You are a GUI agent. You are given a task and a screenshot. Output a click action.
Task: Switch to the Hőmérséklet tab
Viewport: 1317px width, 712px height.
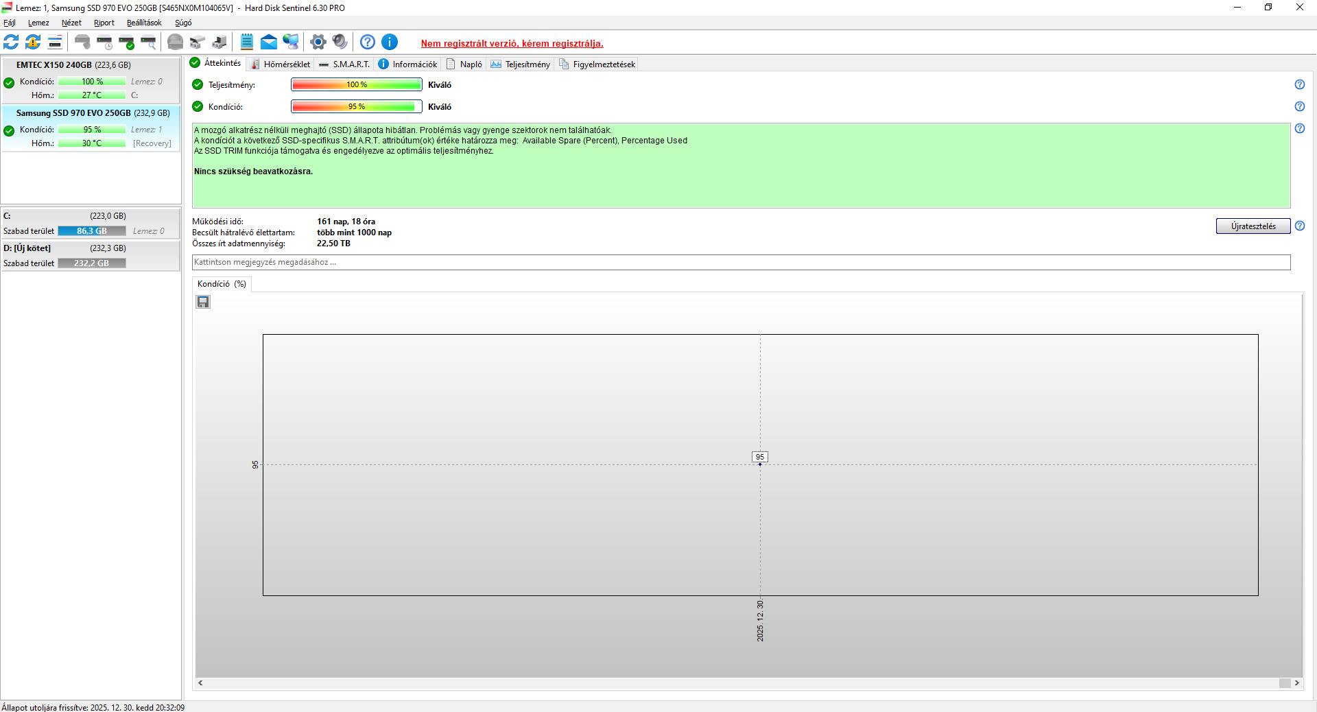point(281,64)
